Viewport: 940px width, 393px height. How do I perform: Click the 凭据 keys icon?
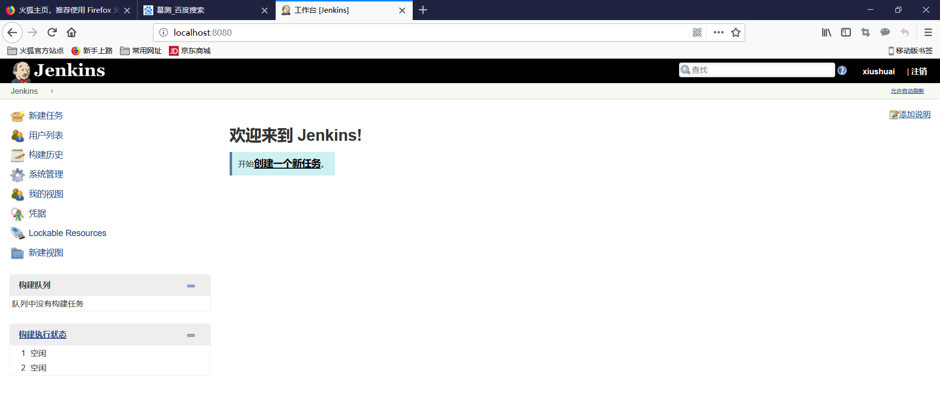point(18,214)
